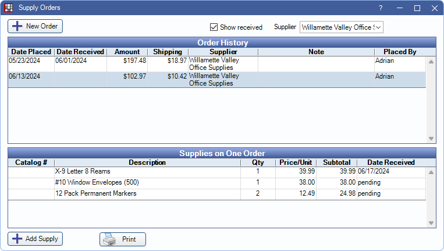Click the plus icon on Add Supply
Image resolution: width=444 pixels, height=251 pixels.
17,239
